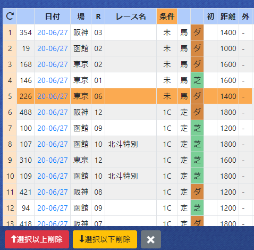
Task: Click 東京 venue cell in row 9
Action: tap(81, 160)
